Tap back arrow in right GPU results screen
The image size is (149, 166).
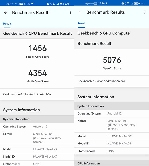[x=80, y=12]
